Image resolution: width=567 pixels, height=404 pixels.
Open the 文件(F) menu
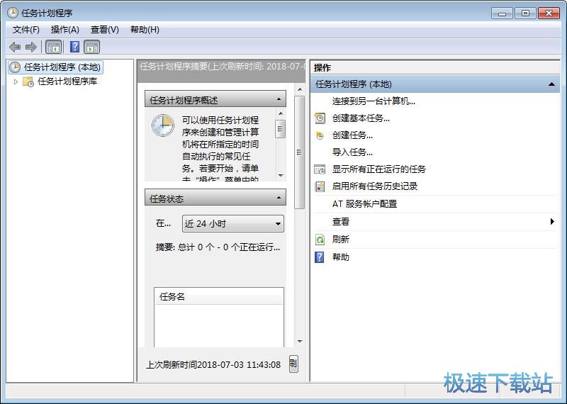[26, 30]
